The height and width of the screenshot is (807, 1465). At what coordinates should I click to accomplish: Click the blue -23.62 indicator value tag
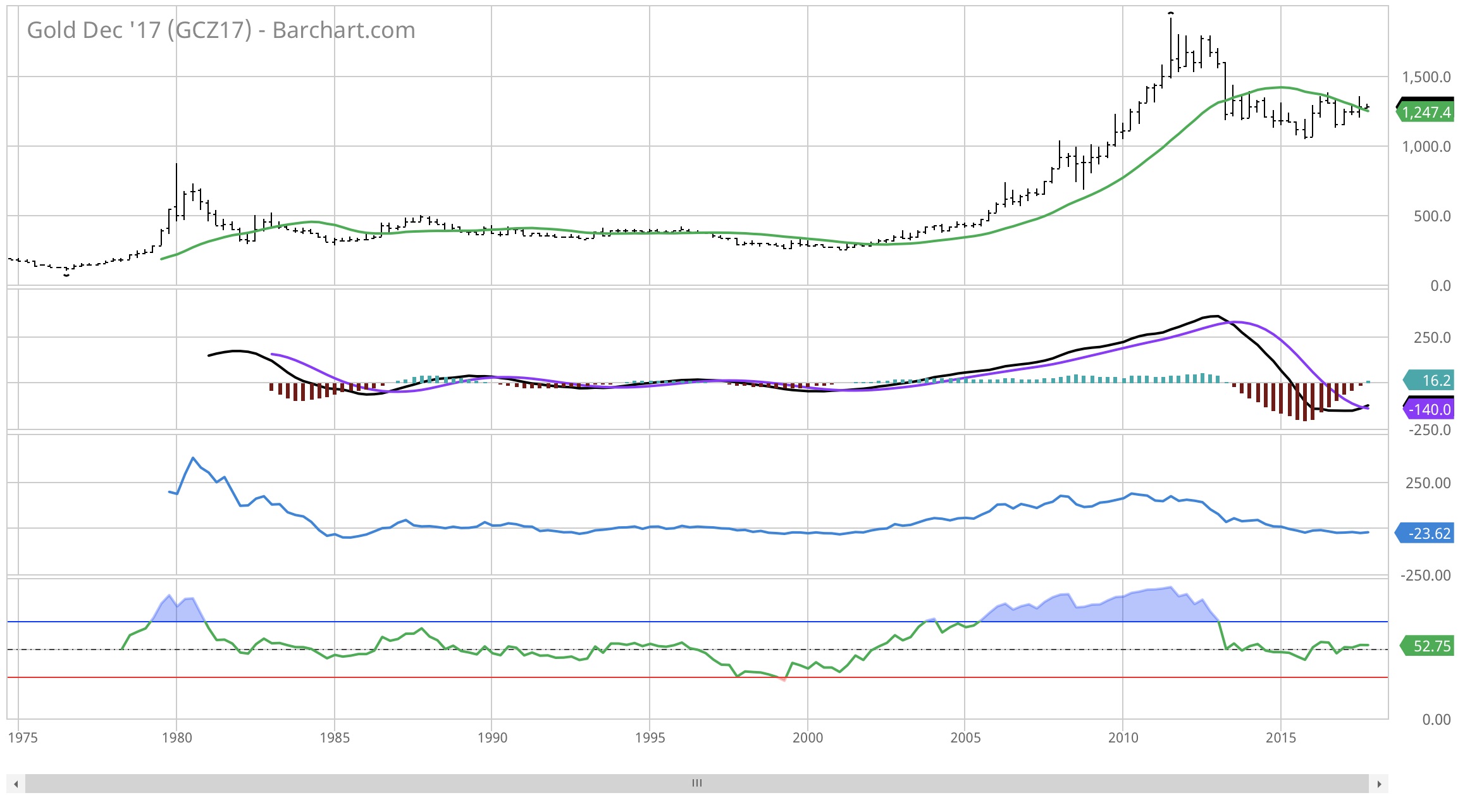1426,534
